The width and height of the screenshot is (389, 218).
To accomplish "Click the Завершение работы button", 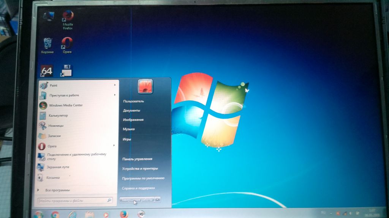I will pos(137,200).
